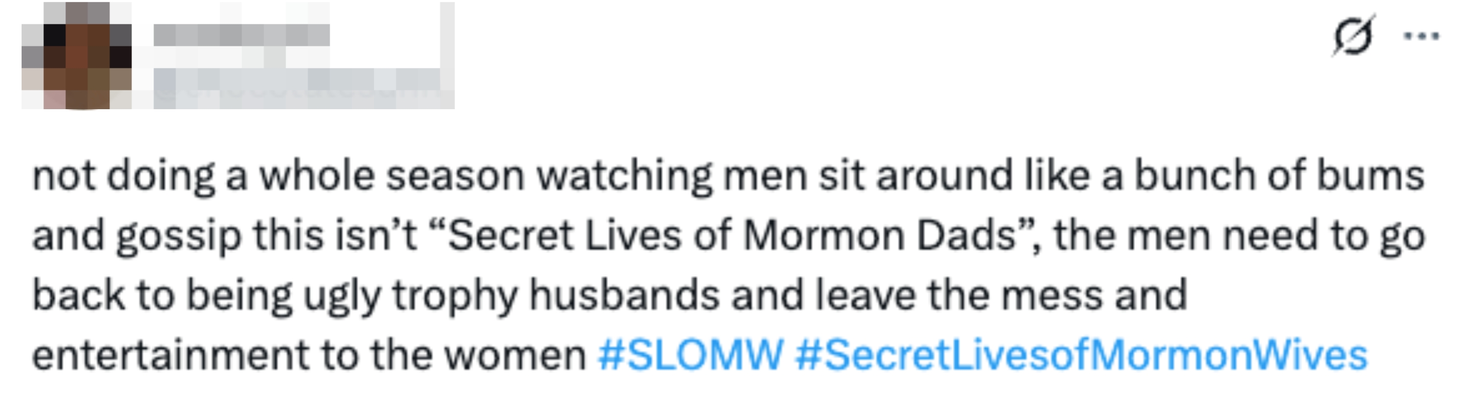Click the phrase "ugly trophy husbands"
Viewport: 1468px width, 402px height.
[511, 295]
